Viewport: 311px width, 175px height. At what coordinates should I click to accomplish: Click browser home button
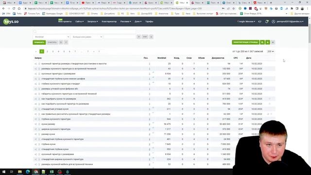(19, 9)
